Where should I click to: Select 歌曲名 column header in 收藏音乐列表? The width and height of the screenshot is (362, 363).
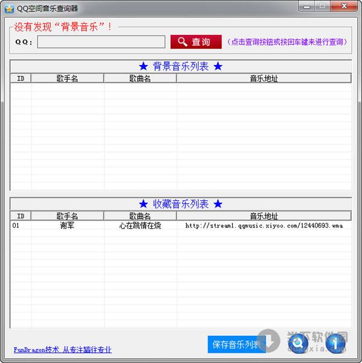[x=140, y=216]
